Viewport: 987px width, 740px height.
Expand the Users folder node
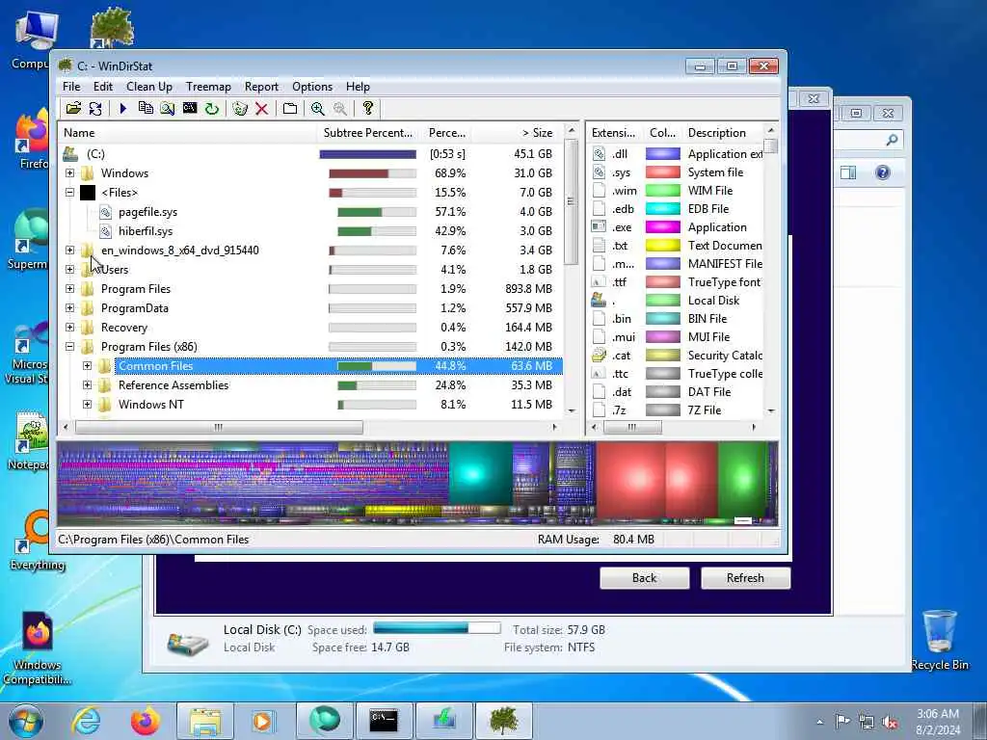(69, 270)
